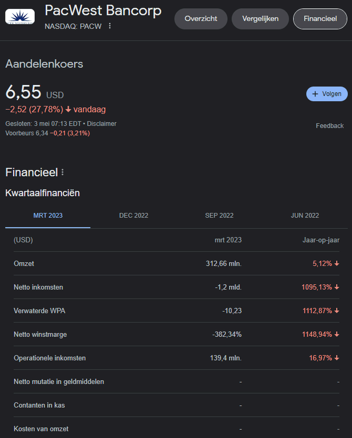
Task: Select the Financieel tab
Action: point(320,19)
